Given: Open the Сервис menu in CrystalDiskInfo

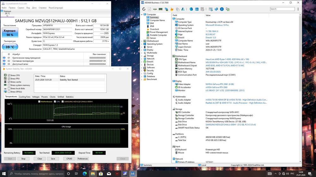Looking at the screenshot, I should point(21,8).
